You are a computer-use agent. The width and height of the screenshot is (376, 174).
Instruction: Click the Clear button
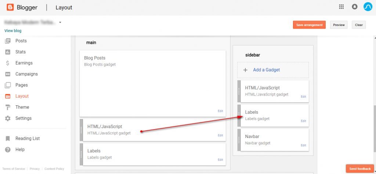359,25
